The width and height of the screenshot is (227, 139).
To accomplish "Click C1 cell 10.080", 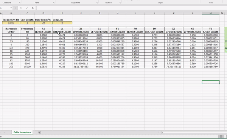I will pyautogui.click(x=99, y=61).
